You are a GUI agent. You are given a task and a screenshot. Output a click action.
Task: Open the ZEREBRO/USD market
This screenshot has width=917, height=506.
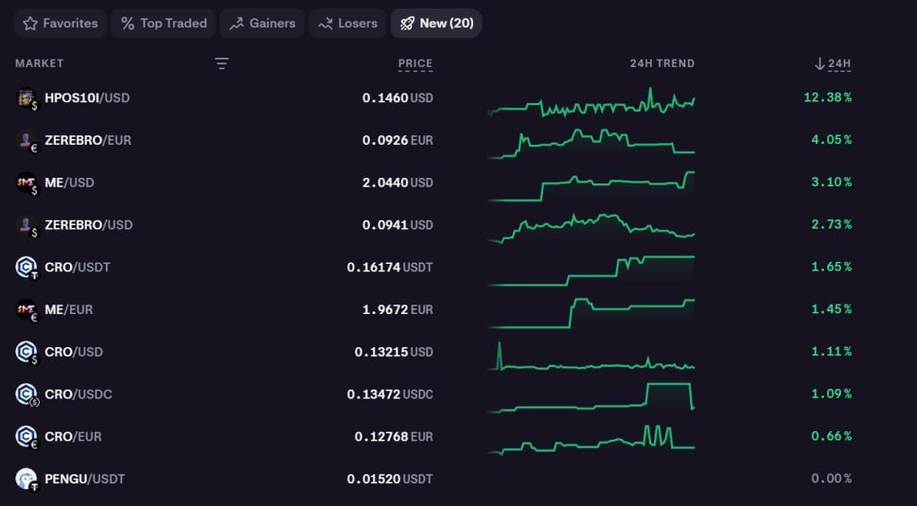[x=88, y=225]
